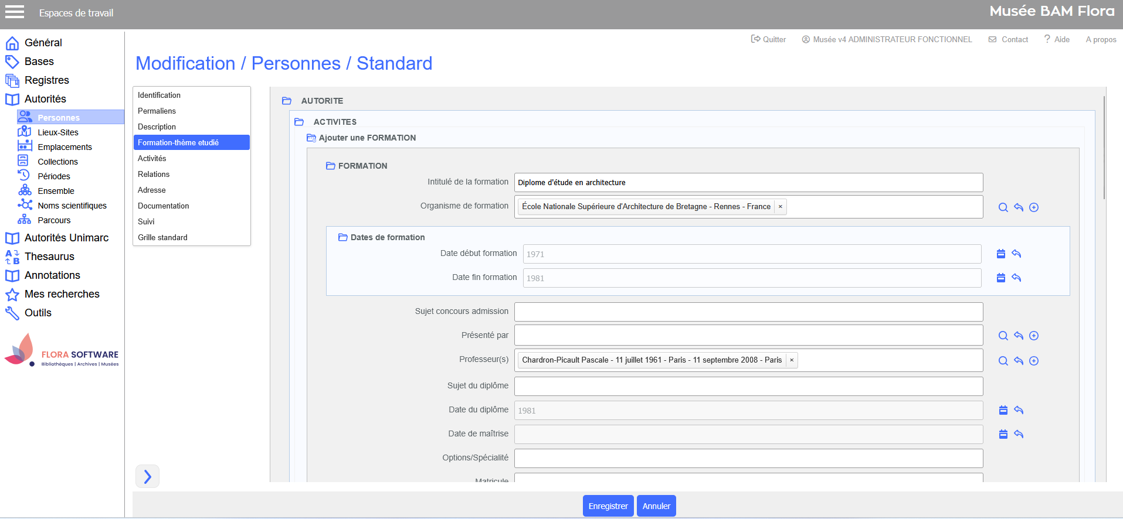Collapse the ACTIVITES section

click(x=299, y=122)
